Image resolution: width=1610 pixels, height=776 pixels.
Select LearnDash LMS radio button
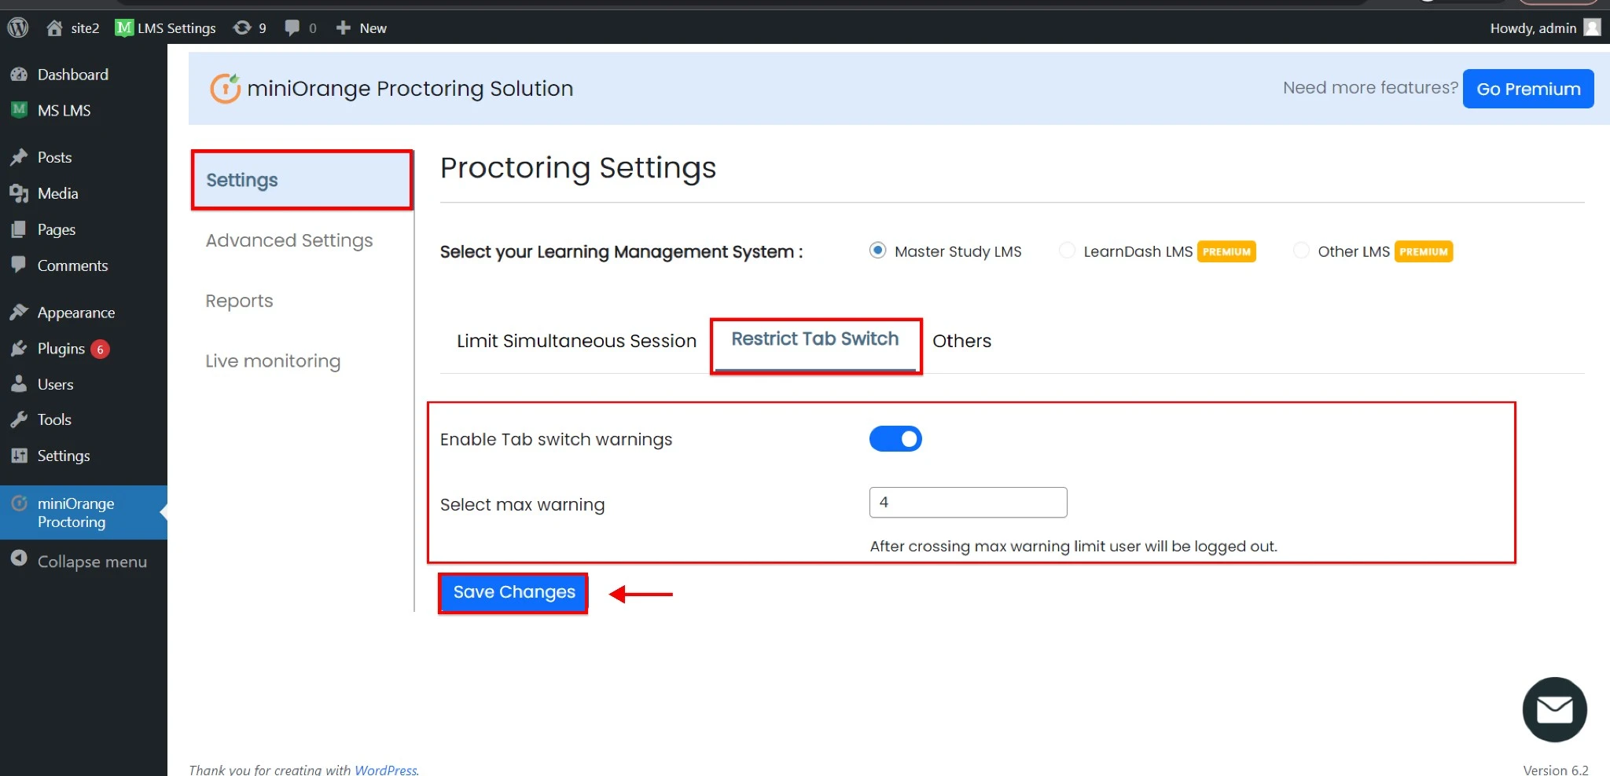pos(1067,251)
